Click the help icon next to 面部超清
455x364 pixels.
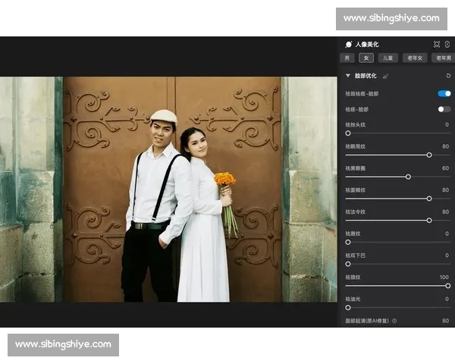[x=394, y=321]
